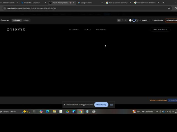Click the TEST BIOLÓGICO button

[x=160, y=29]
